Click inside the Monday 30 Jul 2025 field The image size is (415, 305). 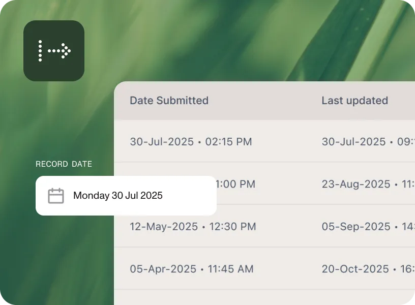point(118,196)
